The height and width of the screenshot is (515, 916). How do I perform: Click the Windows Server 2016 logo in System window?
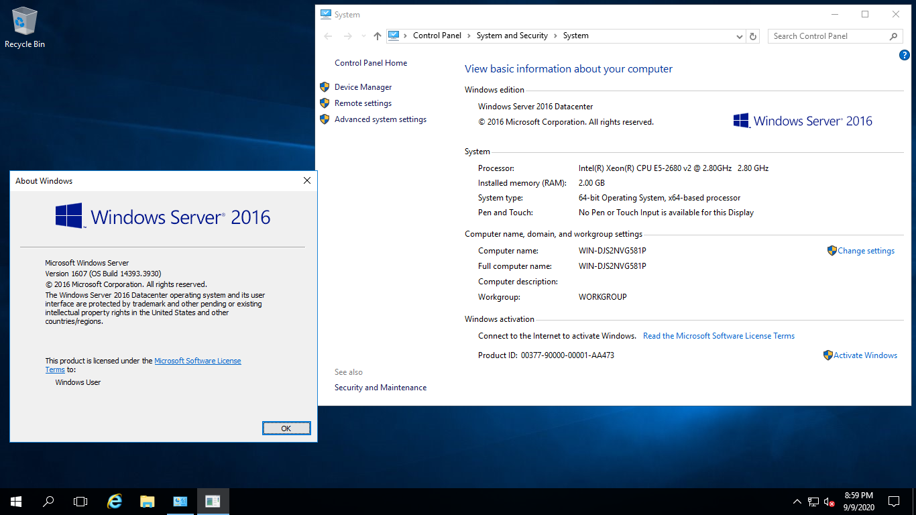(803, 121)
